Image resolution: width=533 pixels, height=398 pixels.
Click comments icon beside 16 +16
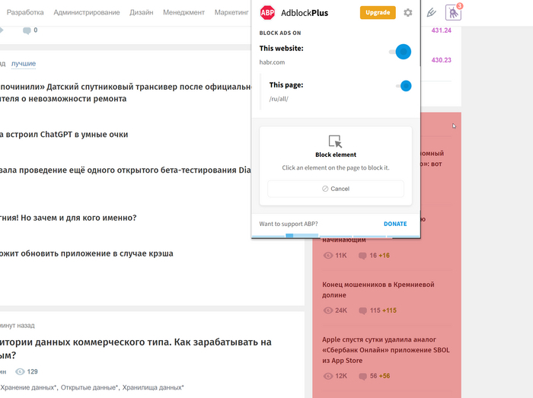pos(362,256)
